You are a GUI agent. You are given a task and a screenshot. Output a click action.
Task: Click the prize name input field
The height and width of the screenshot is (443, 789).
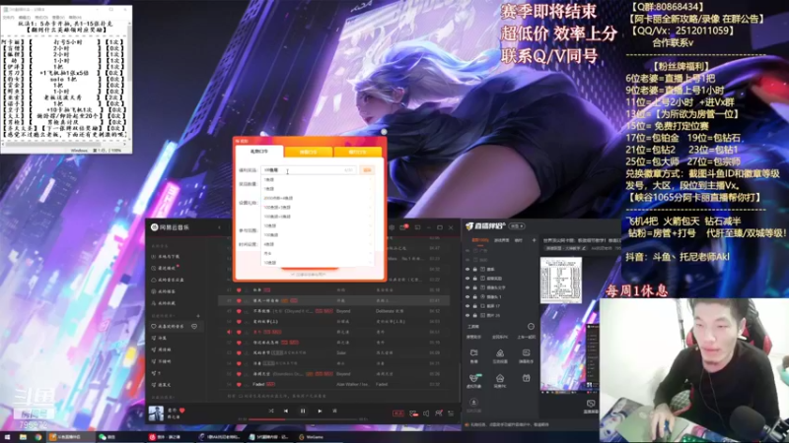(309, 170)
